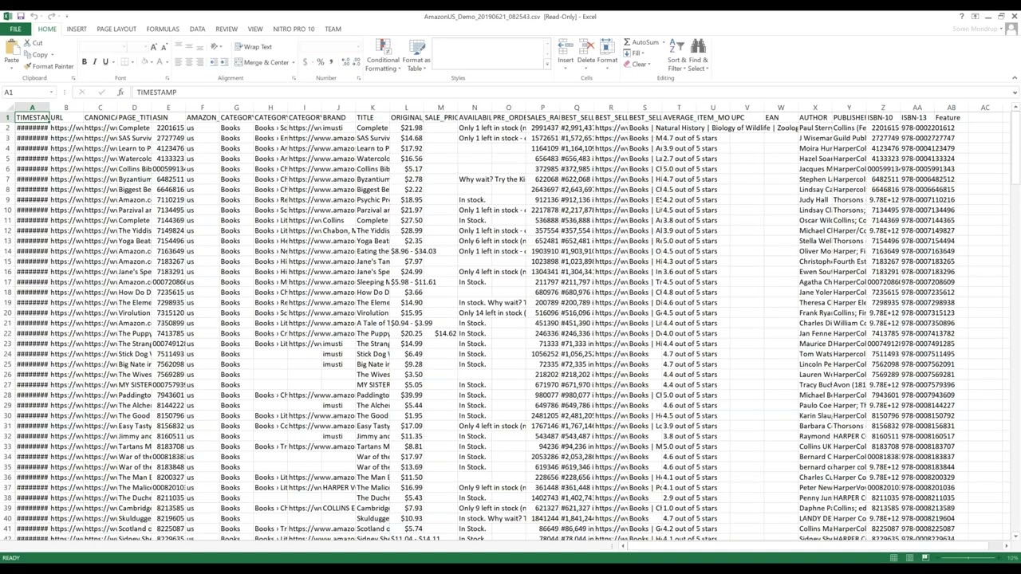Switch to the INSERT ribbon tab
Image resolution: width=1021 pixels, height=574 pixels.
(77, 29)
